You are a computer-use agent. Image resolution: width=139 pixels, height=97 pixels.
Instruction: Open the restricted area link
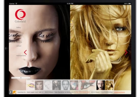click(21, 56)
